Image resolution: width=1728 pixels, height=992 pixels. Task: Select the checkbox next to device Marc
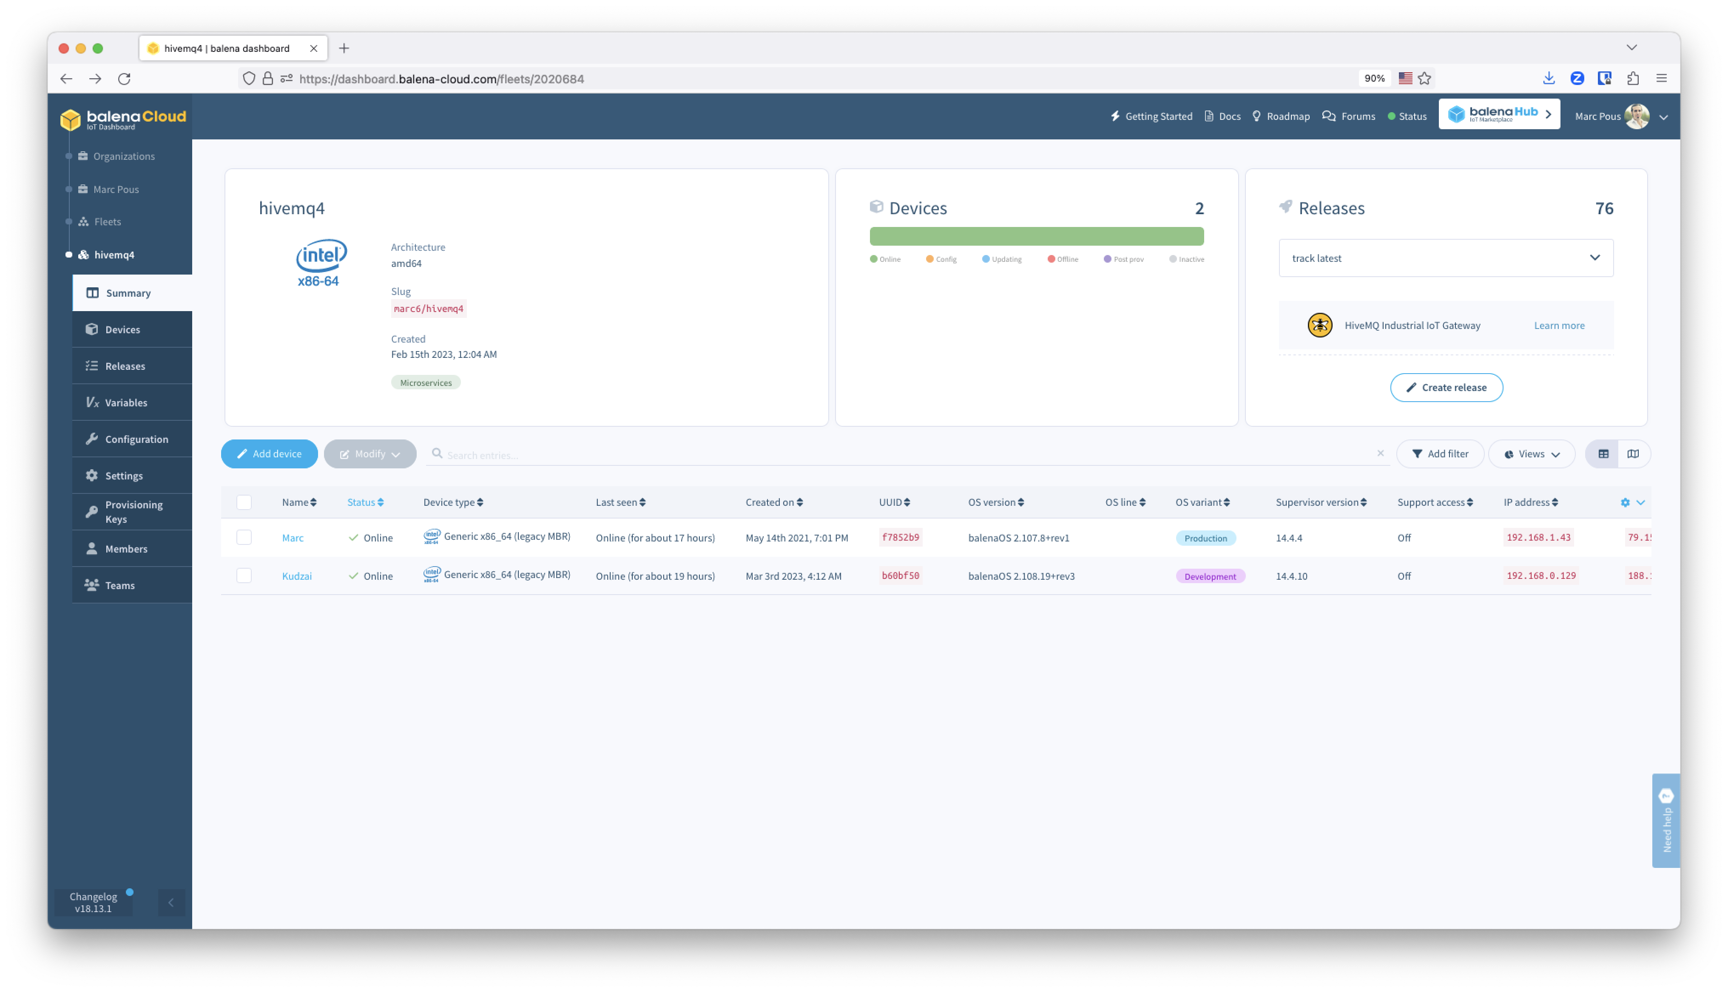tap(244, 538)
